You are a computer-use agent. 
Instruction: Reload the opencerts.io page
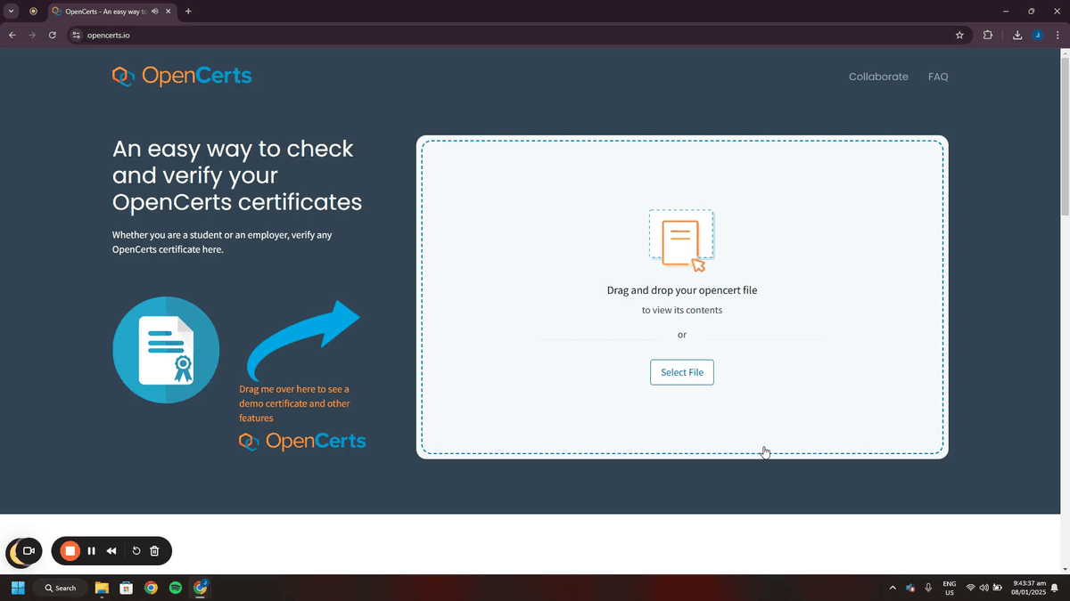point(53,36)
